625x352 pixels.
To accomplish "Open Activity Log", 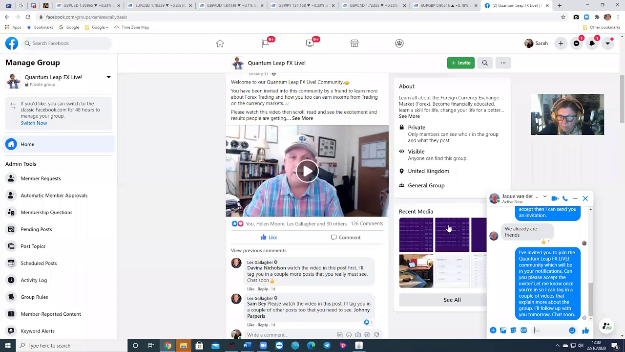I will pos(34,280).
